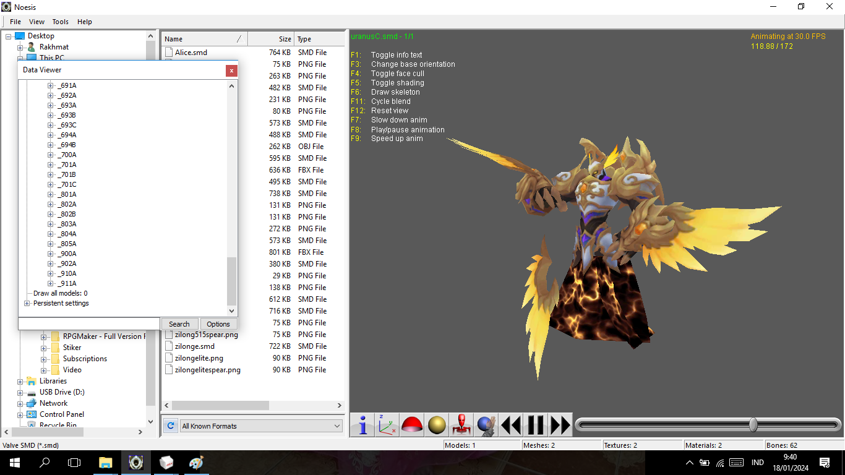
Task: Expand the Rakhmat folder node
Action: tap(20, 47)
